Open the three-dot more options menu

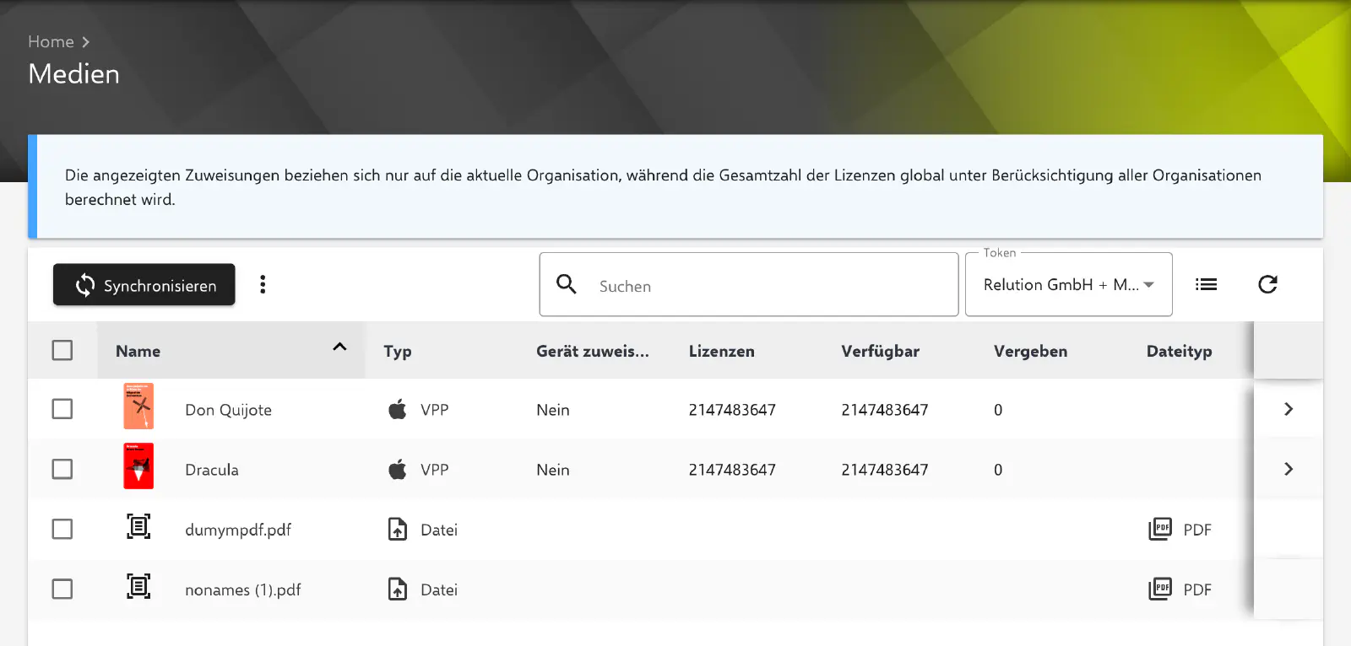click(263, 284)
